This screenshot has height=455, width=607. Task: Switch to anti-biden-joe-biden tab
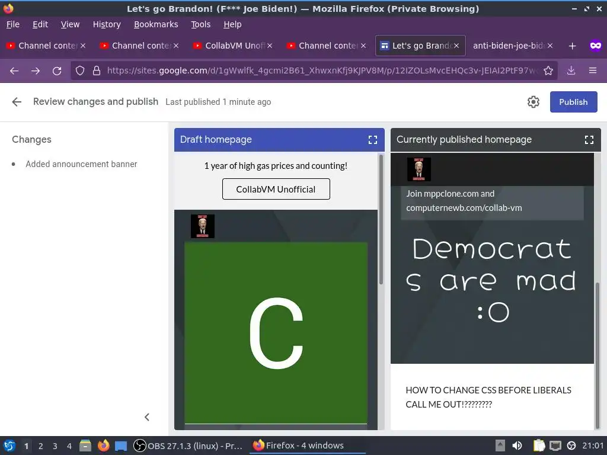512,46
